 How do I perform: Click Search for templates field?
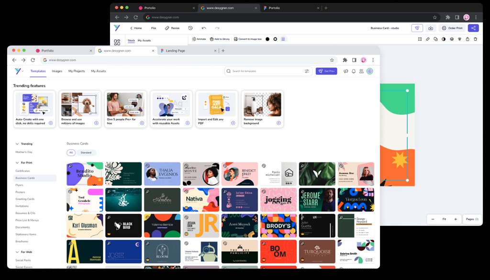[268, 71]
